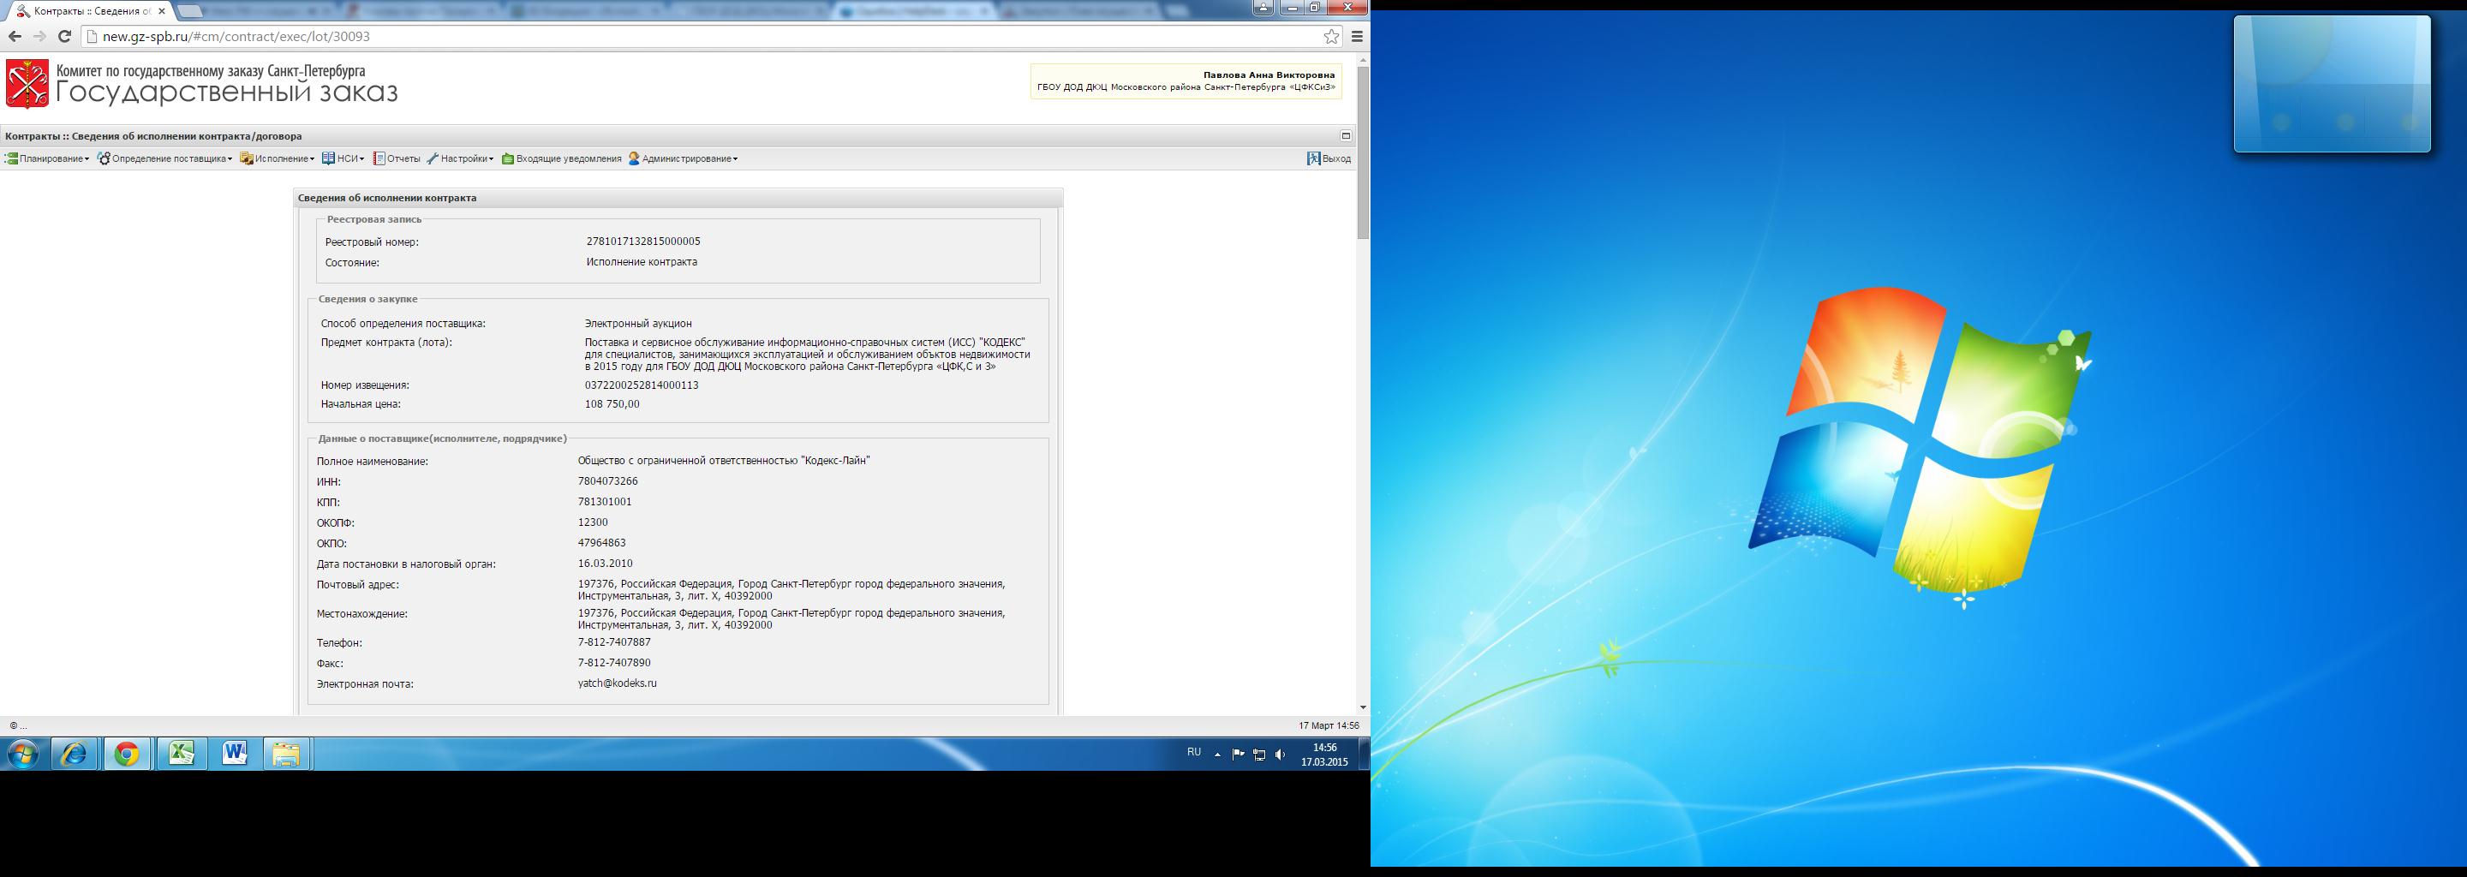Click the tax registration date 16.03.2010
Viewport: 2467px width, 877px height.
coord(606,564)
